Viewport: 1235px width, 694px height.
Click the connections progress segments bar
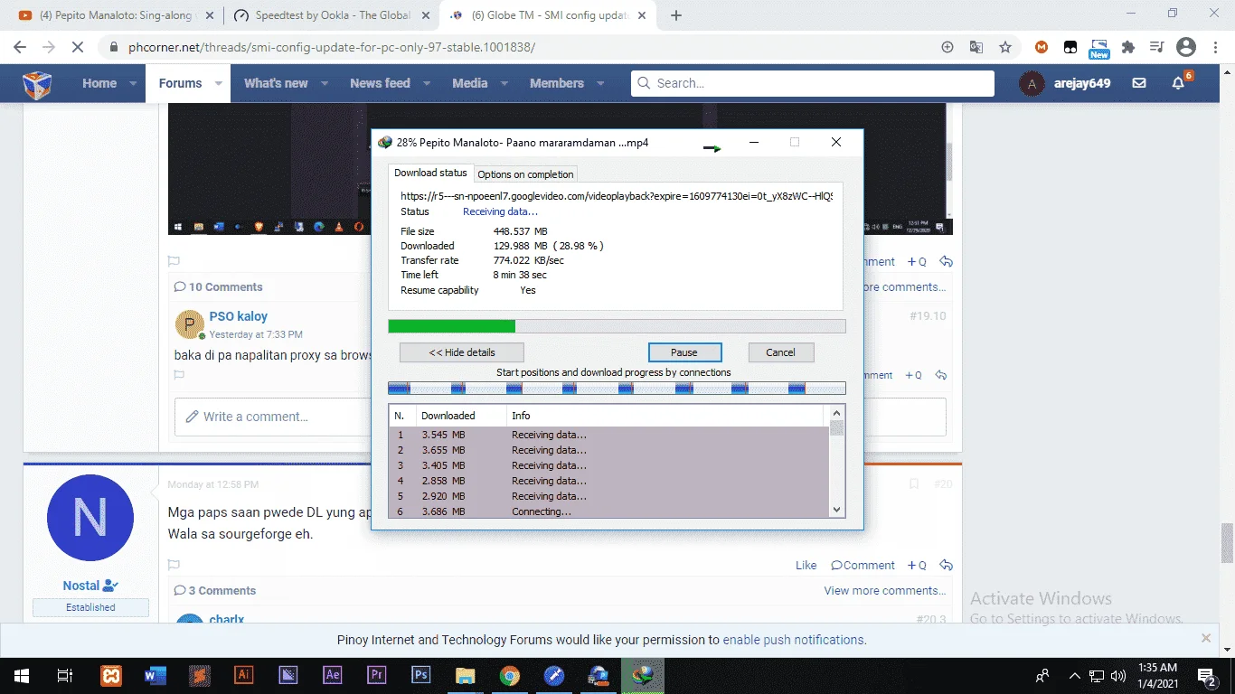pyautogui.click(x=617, y=388)
